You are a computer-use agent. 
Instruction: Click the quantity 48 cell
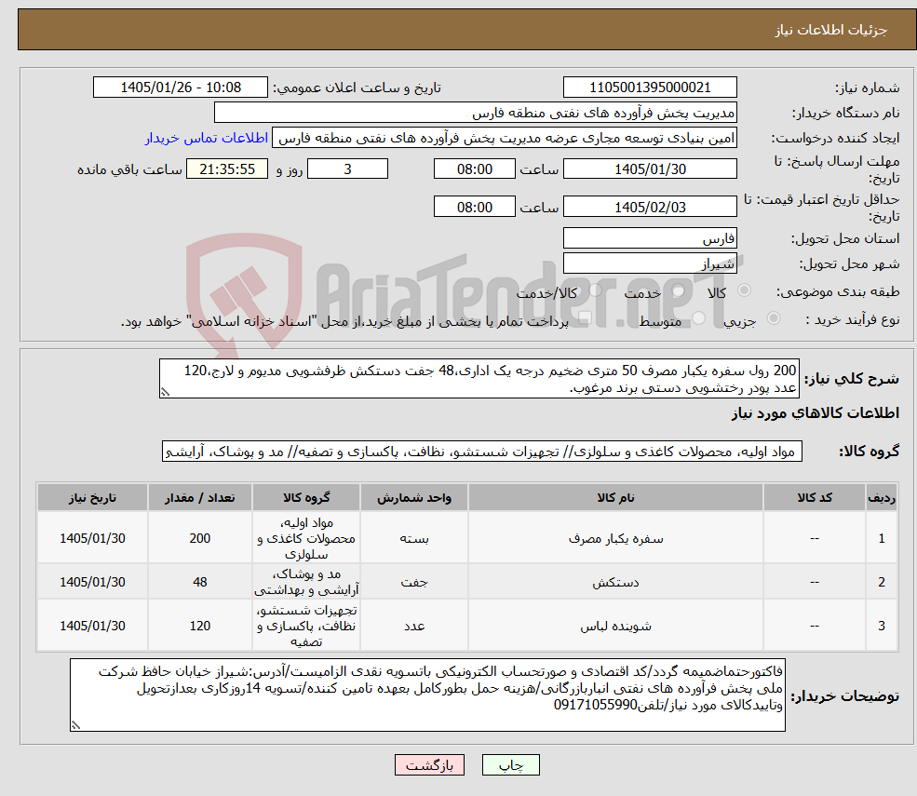tap(199, 583)
